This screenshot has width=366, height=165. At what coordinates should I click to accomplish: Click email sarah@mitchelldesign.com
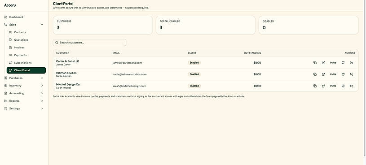tap(129, 86)
